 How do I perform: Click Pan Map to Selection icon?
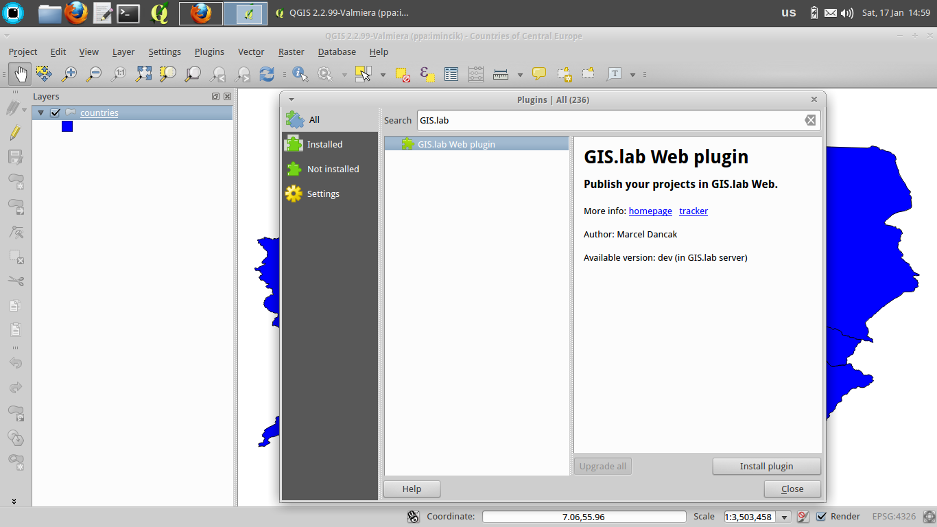tap(44, 73)
